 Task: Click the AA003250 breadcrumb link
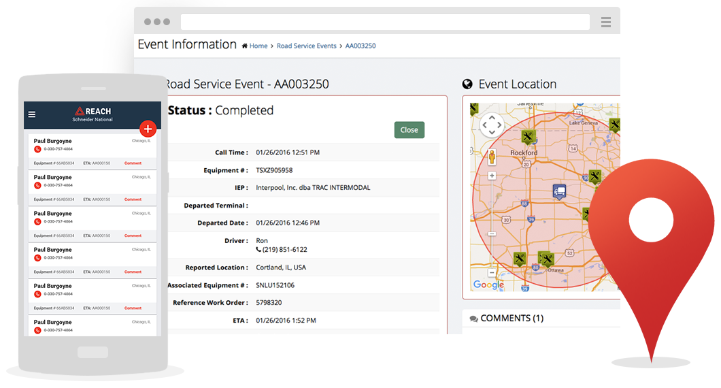coord(360,46)
